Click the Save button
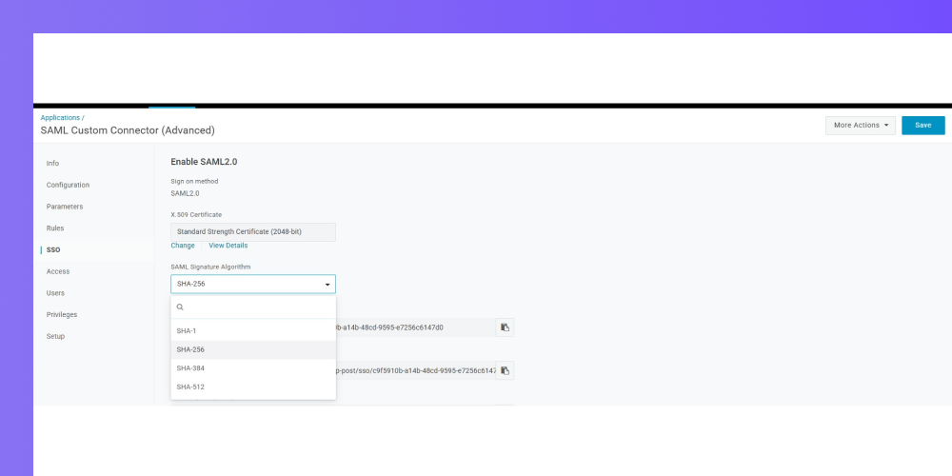952x476 pixels. pos(922,125)
